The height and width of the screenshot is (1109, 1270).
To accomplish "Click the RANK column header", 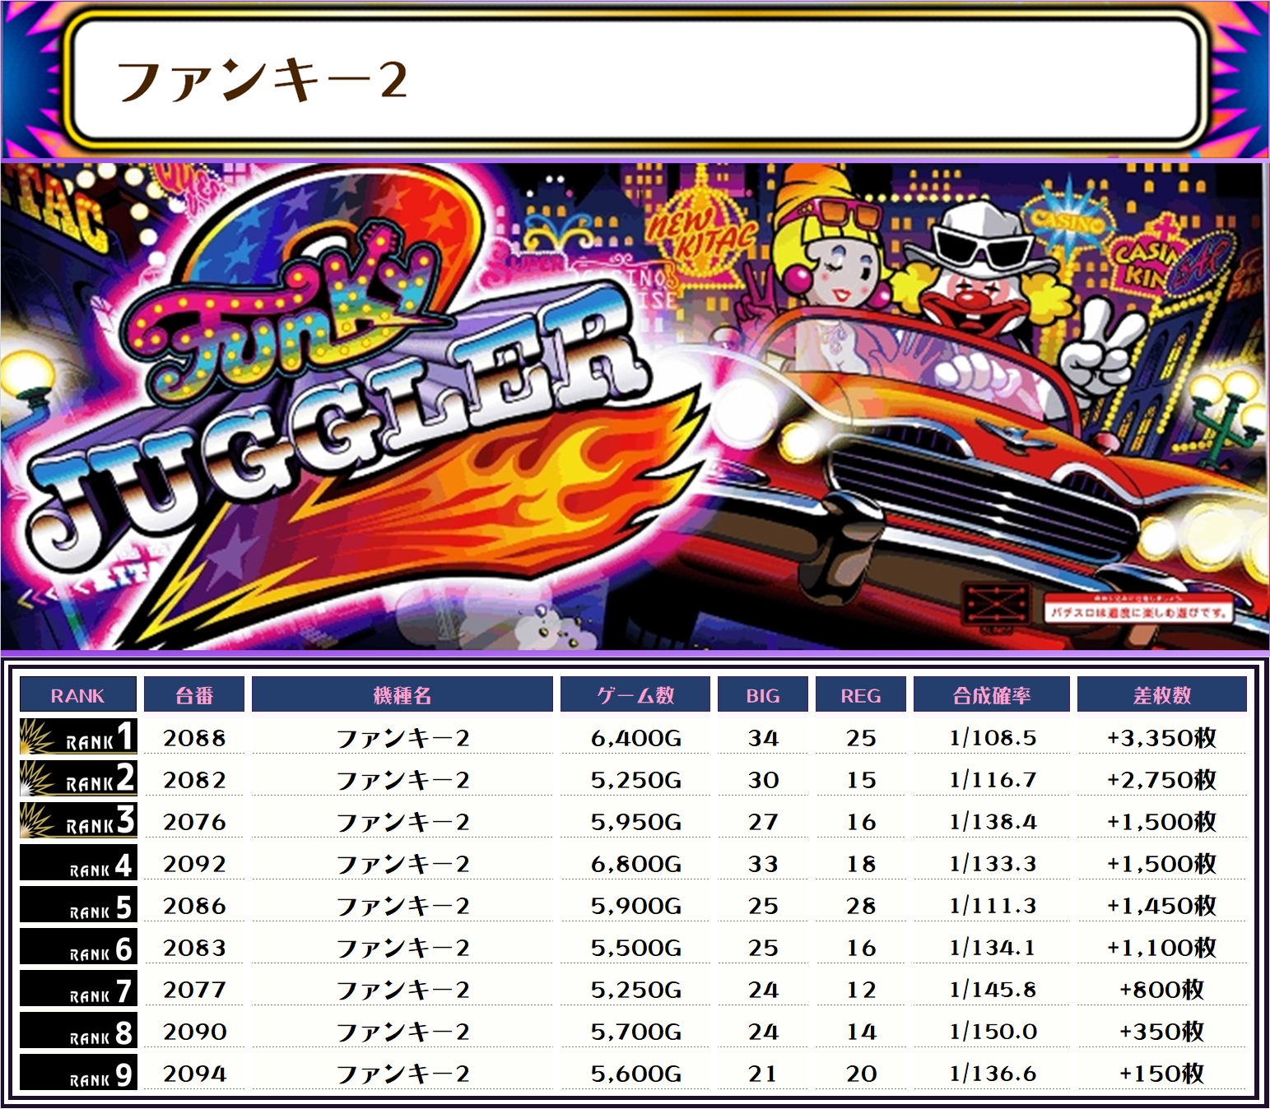I will tap(77, 695).
